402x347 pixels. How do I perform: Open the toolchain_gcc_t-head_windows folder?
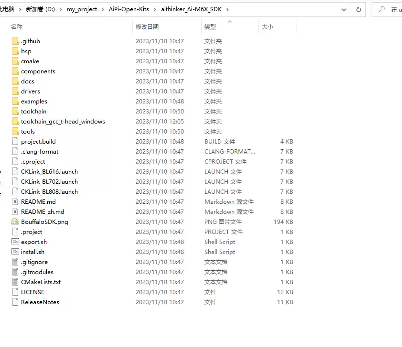63,121
